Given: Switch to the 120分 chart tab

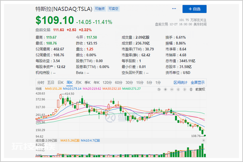Looking at the screenshot, I should coord(107,83).
